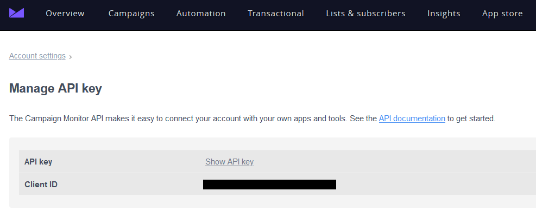Click the 'Manage API key' page heading

coord(55,88)
